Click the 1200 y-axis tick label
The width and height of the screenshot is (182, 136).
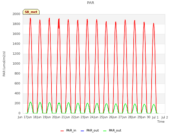pos(16,54)
